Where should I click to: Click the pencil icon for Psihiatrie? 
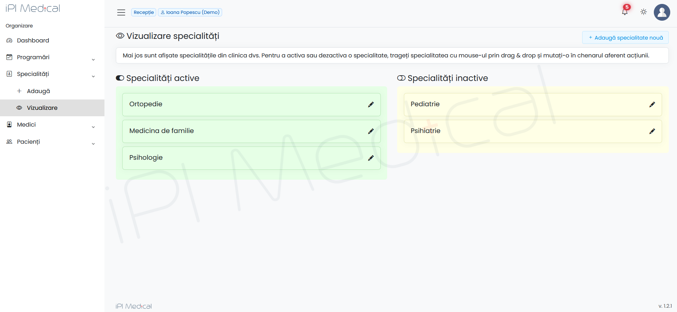click(652, 131)
